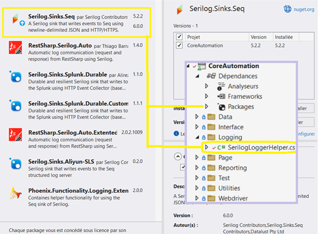Select the Serilog.Sinks.Splunk.Durable.Custom package entry
This screenshot has width=318, height=234.
click(78, 104)
